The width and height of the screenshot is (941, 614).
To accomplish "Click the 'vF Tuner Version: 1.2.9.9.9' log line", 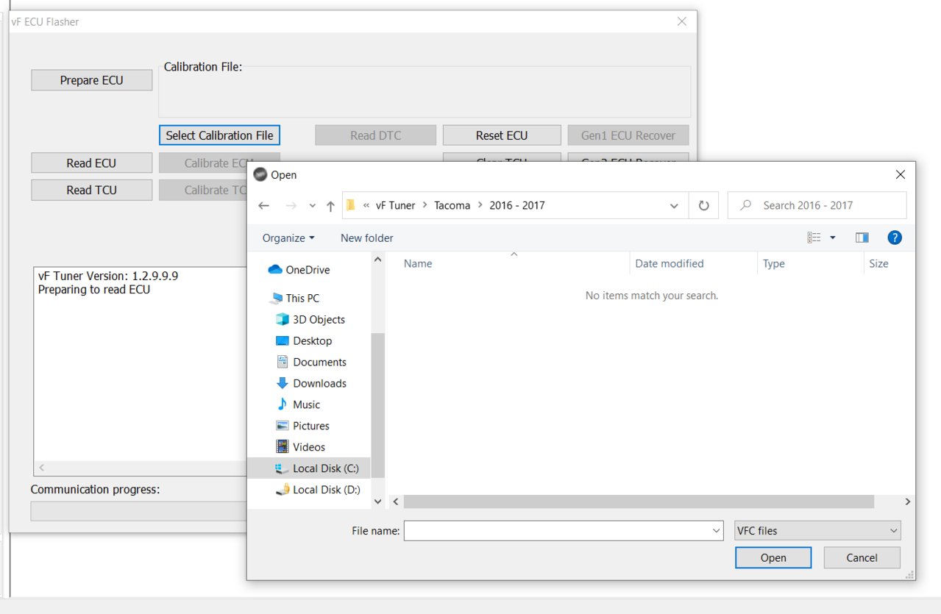I will click(x=108, y=276).
